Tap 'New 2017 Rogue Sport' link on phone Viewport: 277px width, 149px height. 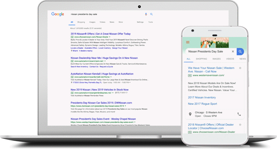click(203, 104)
